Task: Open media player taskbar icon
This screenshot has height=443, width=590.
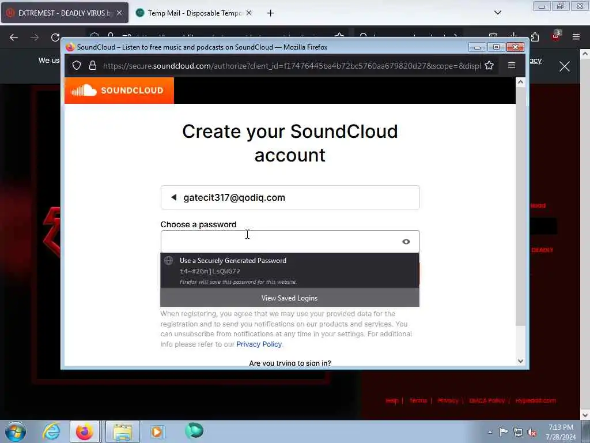Action: pos(157,431)
